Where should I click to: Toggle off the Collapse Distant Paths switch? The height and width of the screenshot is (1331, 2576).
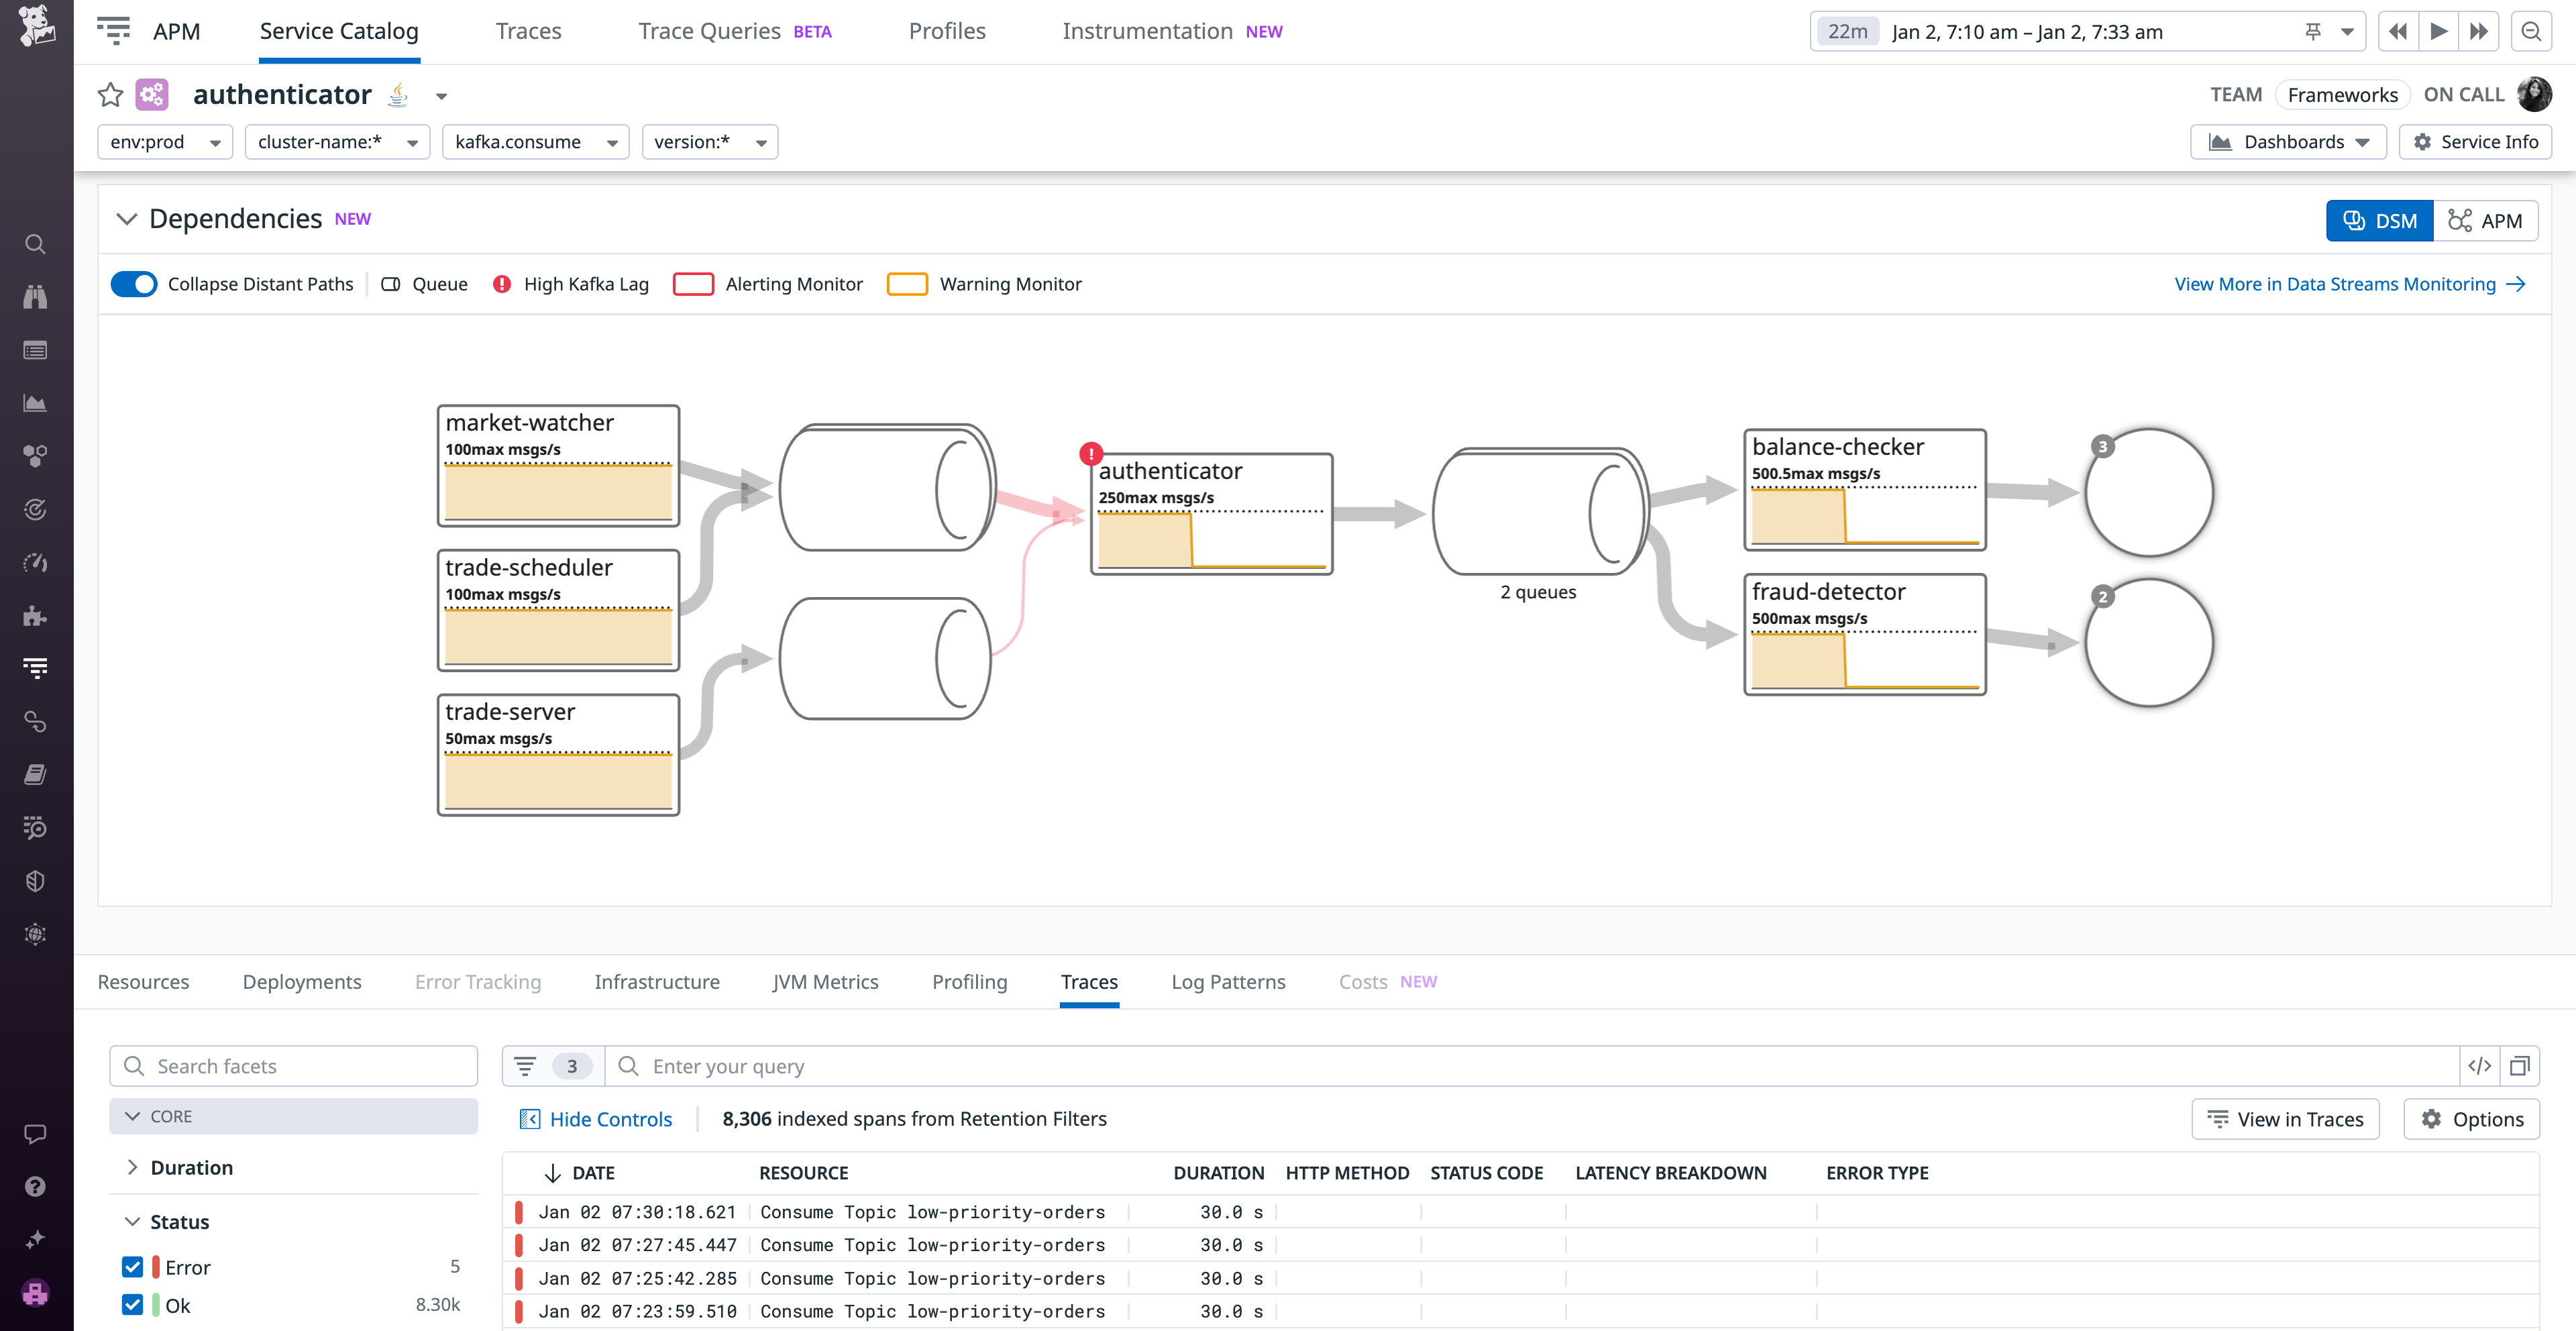coord(133,284)
